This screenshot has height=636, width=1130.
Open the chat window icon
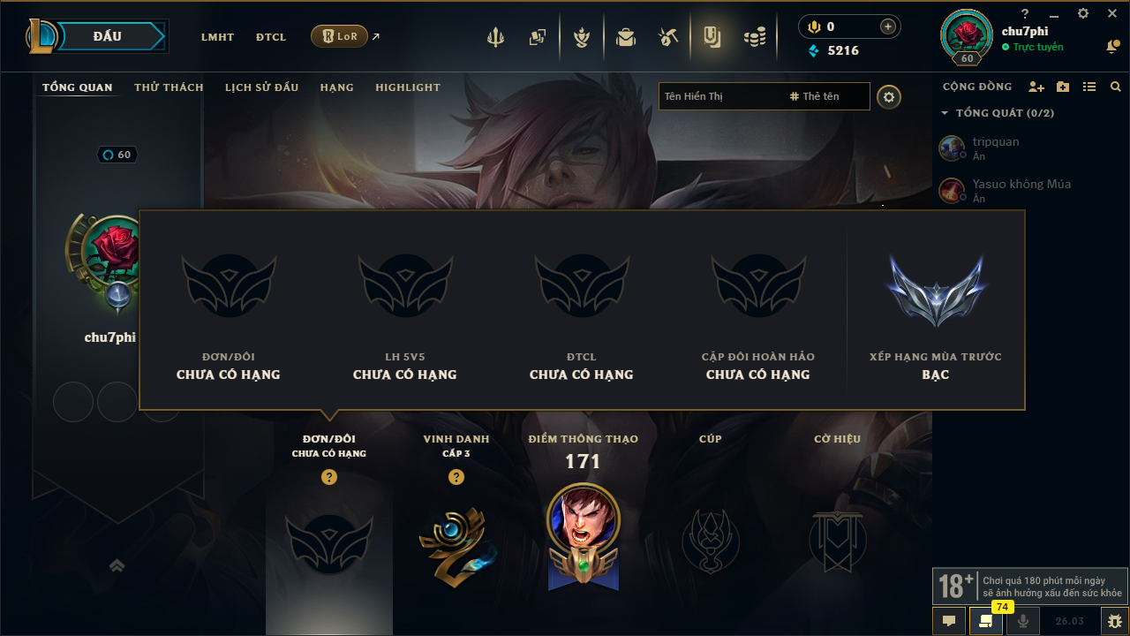949,621
